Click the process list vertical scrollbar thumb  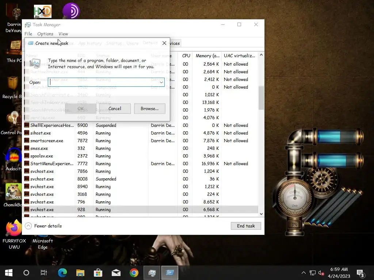tap(261, 98)
